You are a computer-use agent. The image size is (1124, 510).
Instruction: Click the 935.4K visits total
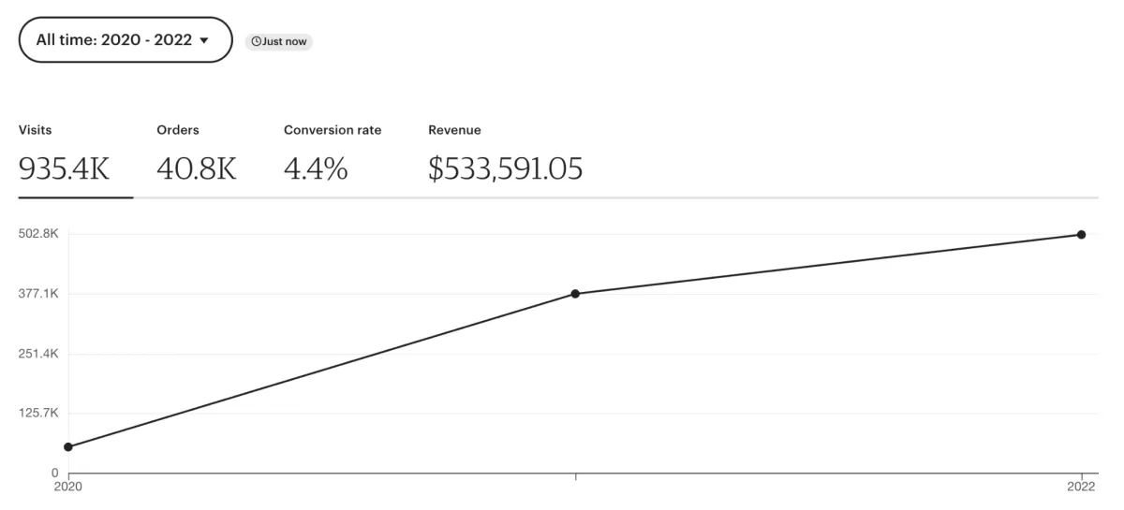[65, 169]
